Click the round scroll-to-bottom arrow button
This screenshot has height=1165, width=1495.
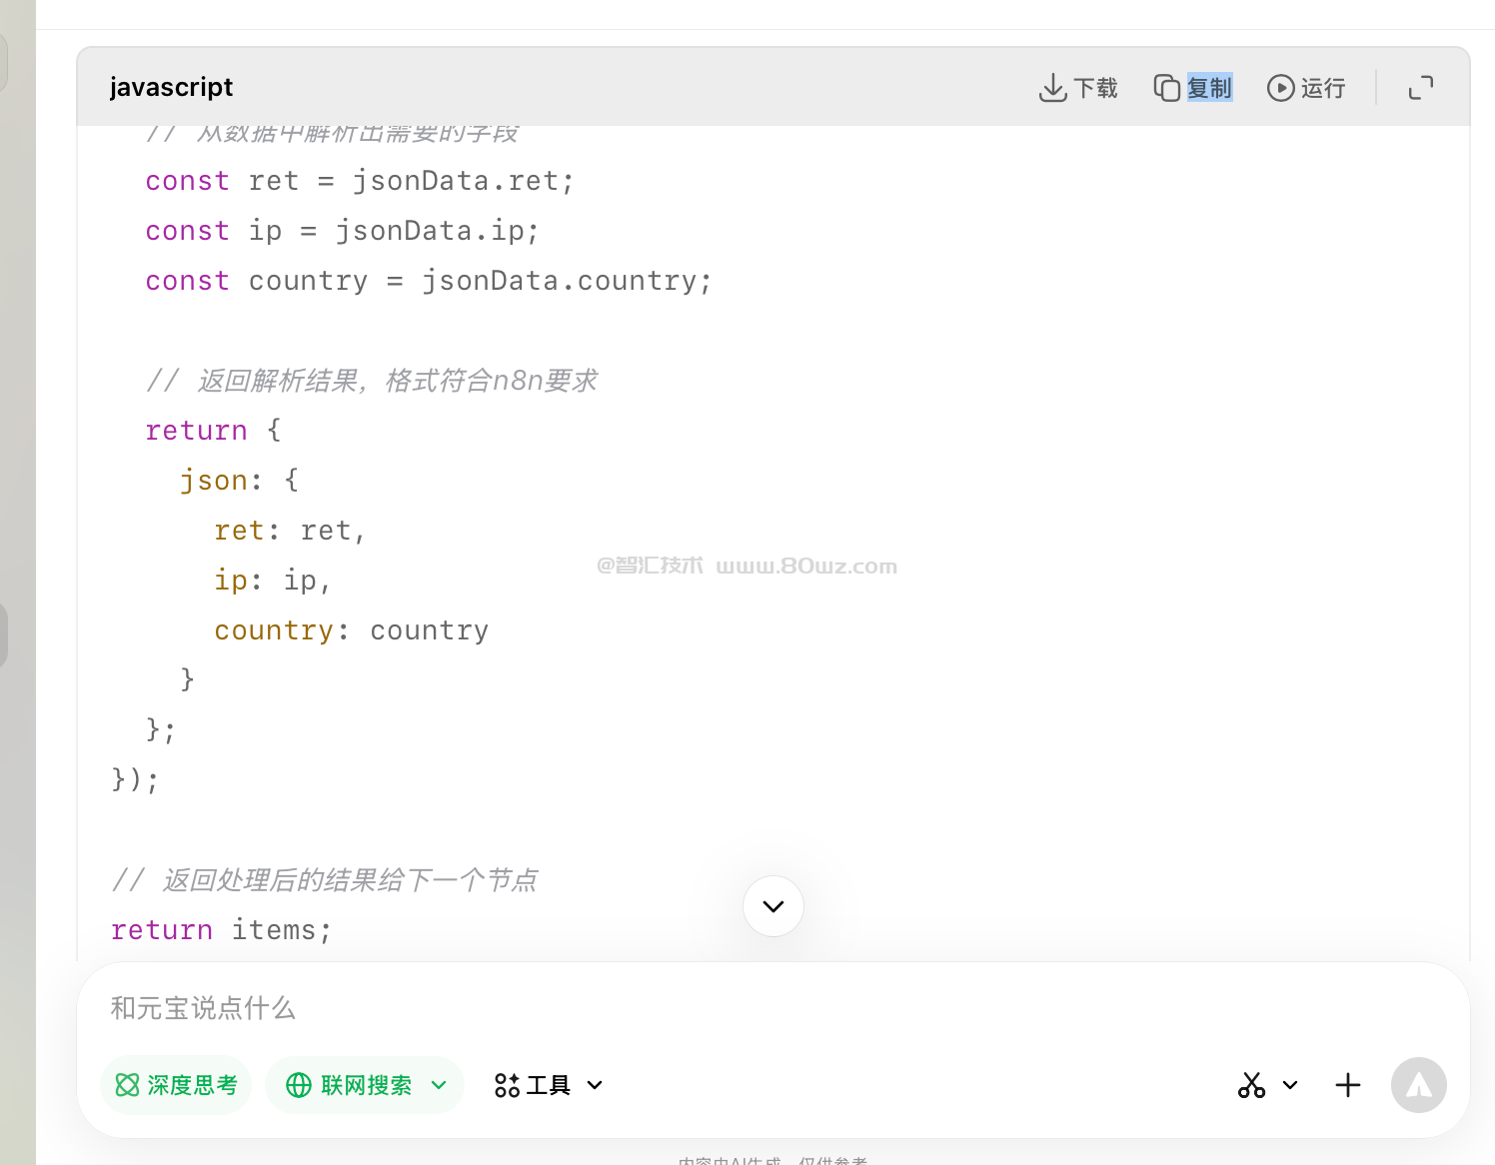(x=772, y=906)
